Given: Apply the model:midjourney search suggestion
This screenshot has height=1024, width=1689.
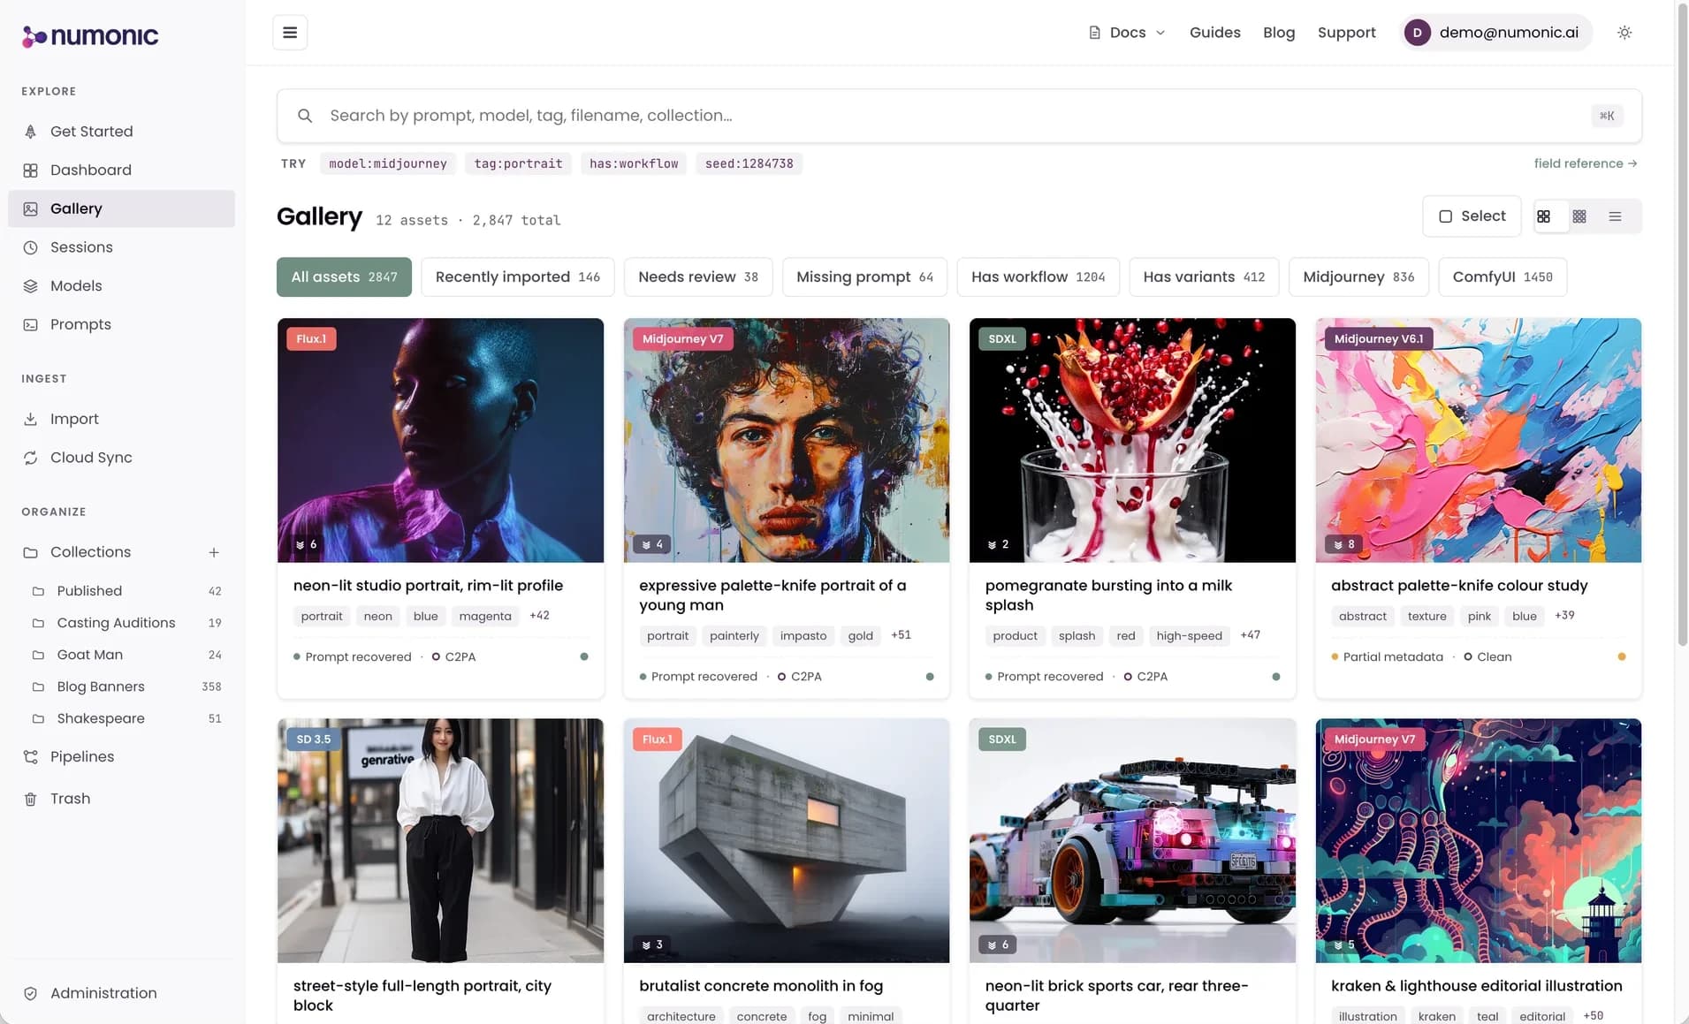Looking at the screenshot, I should (x=388, y=163).
